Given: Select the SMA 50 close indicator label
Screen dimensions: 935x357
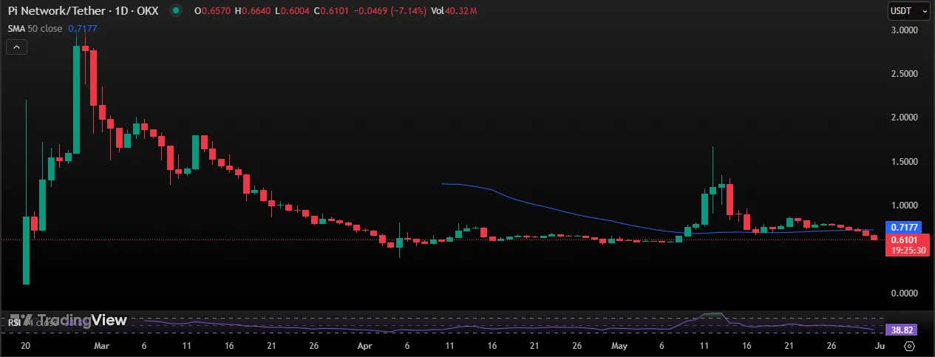Looking at the screenshot, I should click(x=35, y=28).
